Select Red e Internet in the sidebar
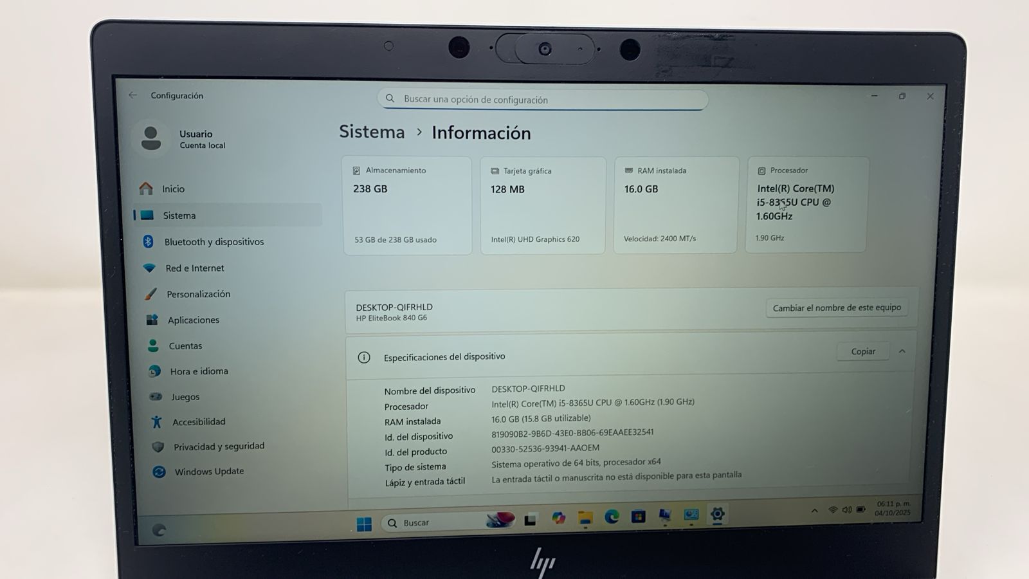This screenshot has height=579, width=1029. click(195, 268)
